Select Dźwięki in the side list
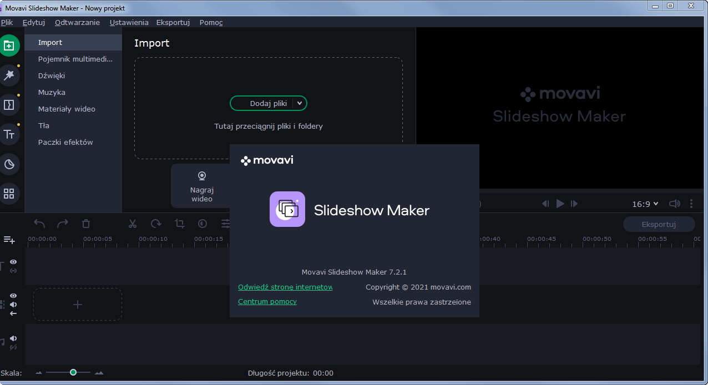This screenshot has height=385, width=708. point(73,75)
